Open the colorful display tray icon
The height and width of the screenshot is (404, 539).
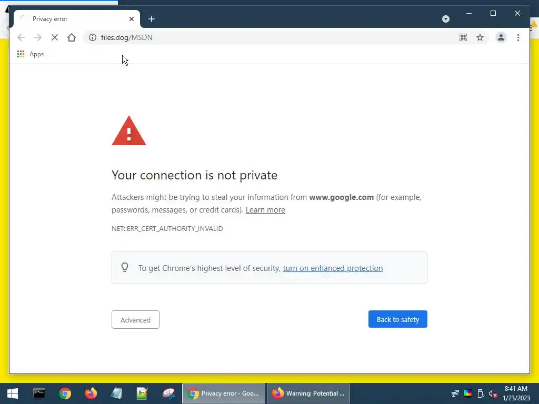(x=468, y=393)
